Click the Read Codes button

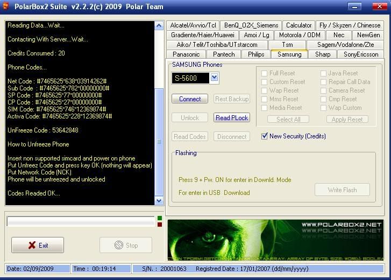coord(190,137)
